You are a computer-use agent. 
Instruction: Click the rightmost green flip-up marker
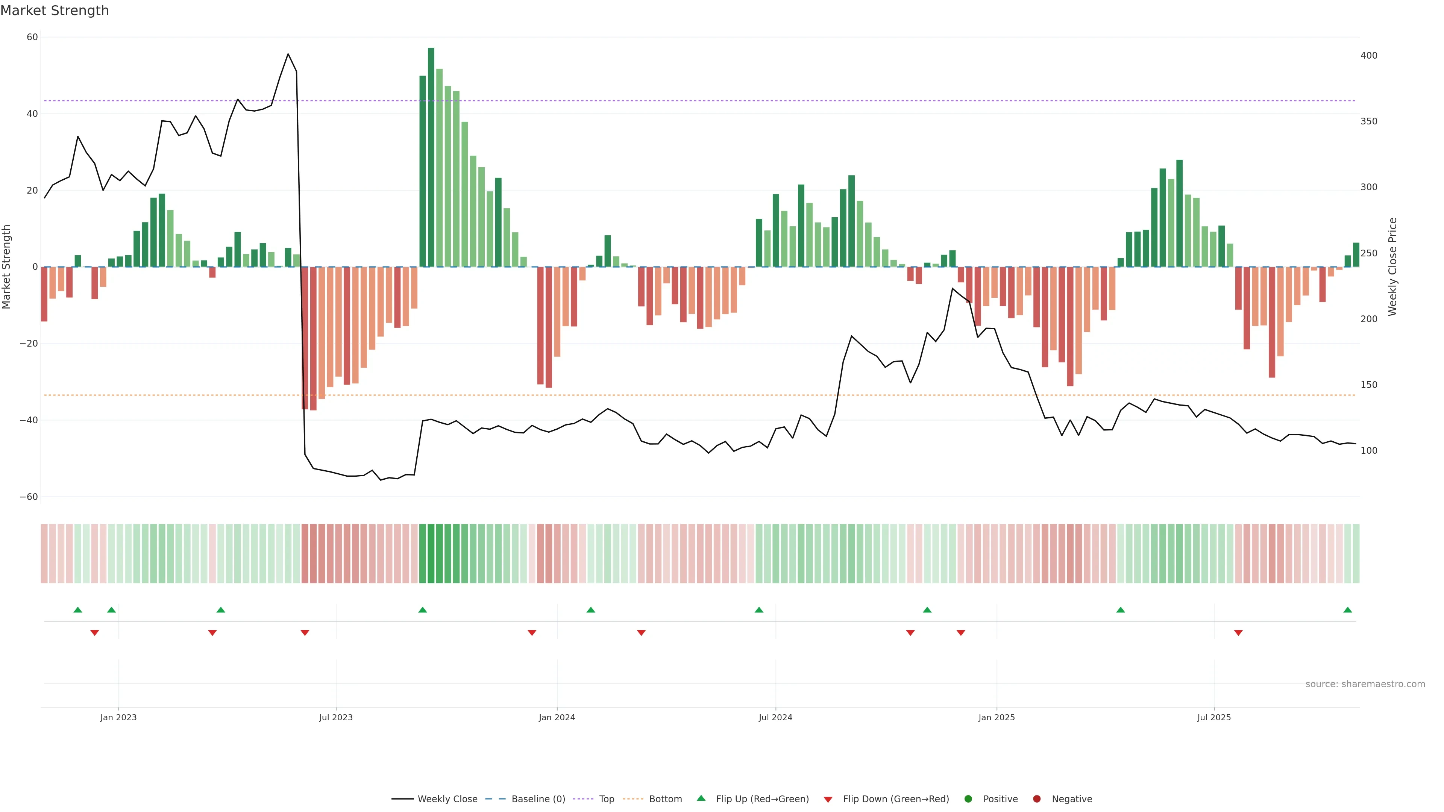1348,610
